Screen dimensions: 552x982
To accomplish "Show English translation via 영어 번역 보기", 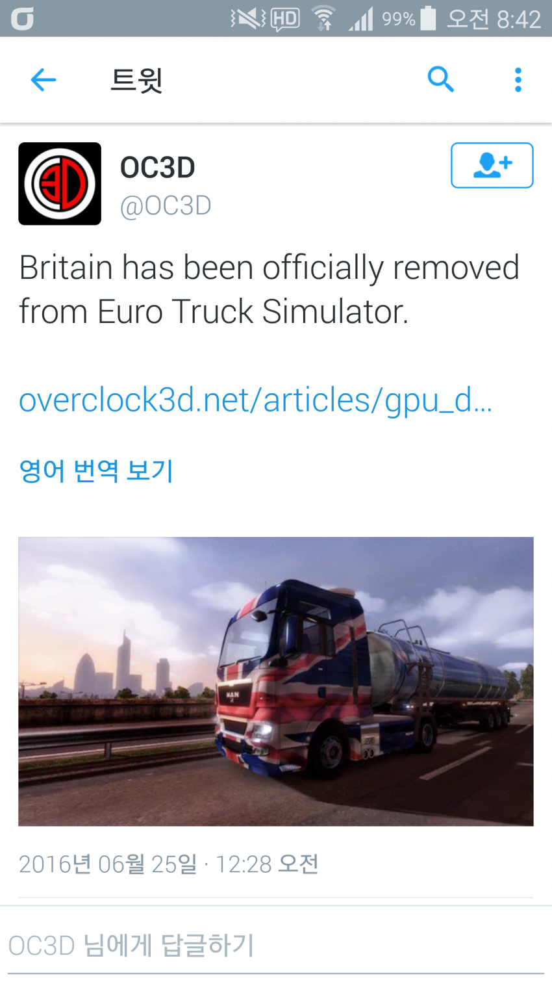I will (96, 471).
